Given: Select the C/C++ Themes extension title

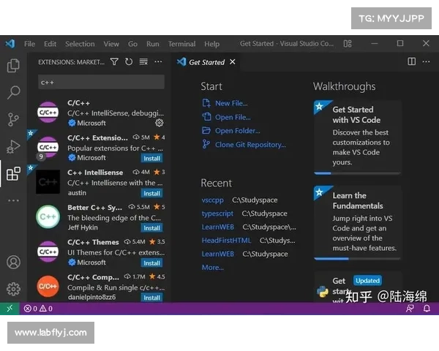Looking at the screenshot, I should 93,242.
